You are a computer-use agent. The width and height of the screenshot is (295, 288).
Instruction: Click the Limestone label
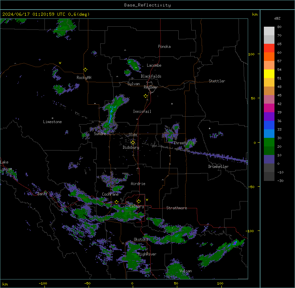[x=52, y=122]
